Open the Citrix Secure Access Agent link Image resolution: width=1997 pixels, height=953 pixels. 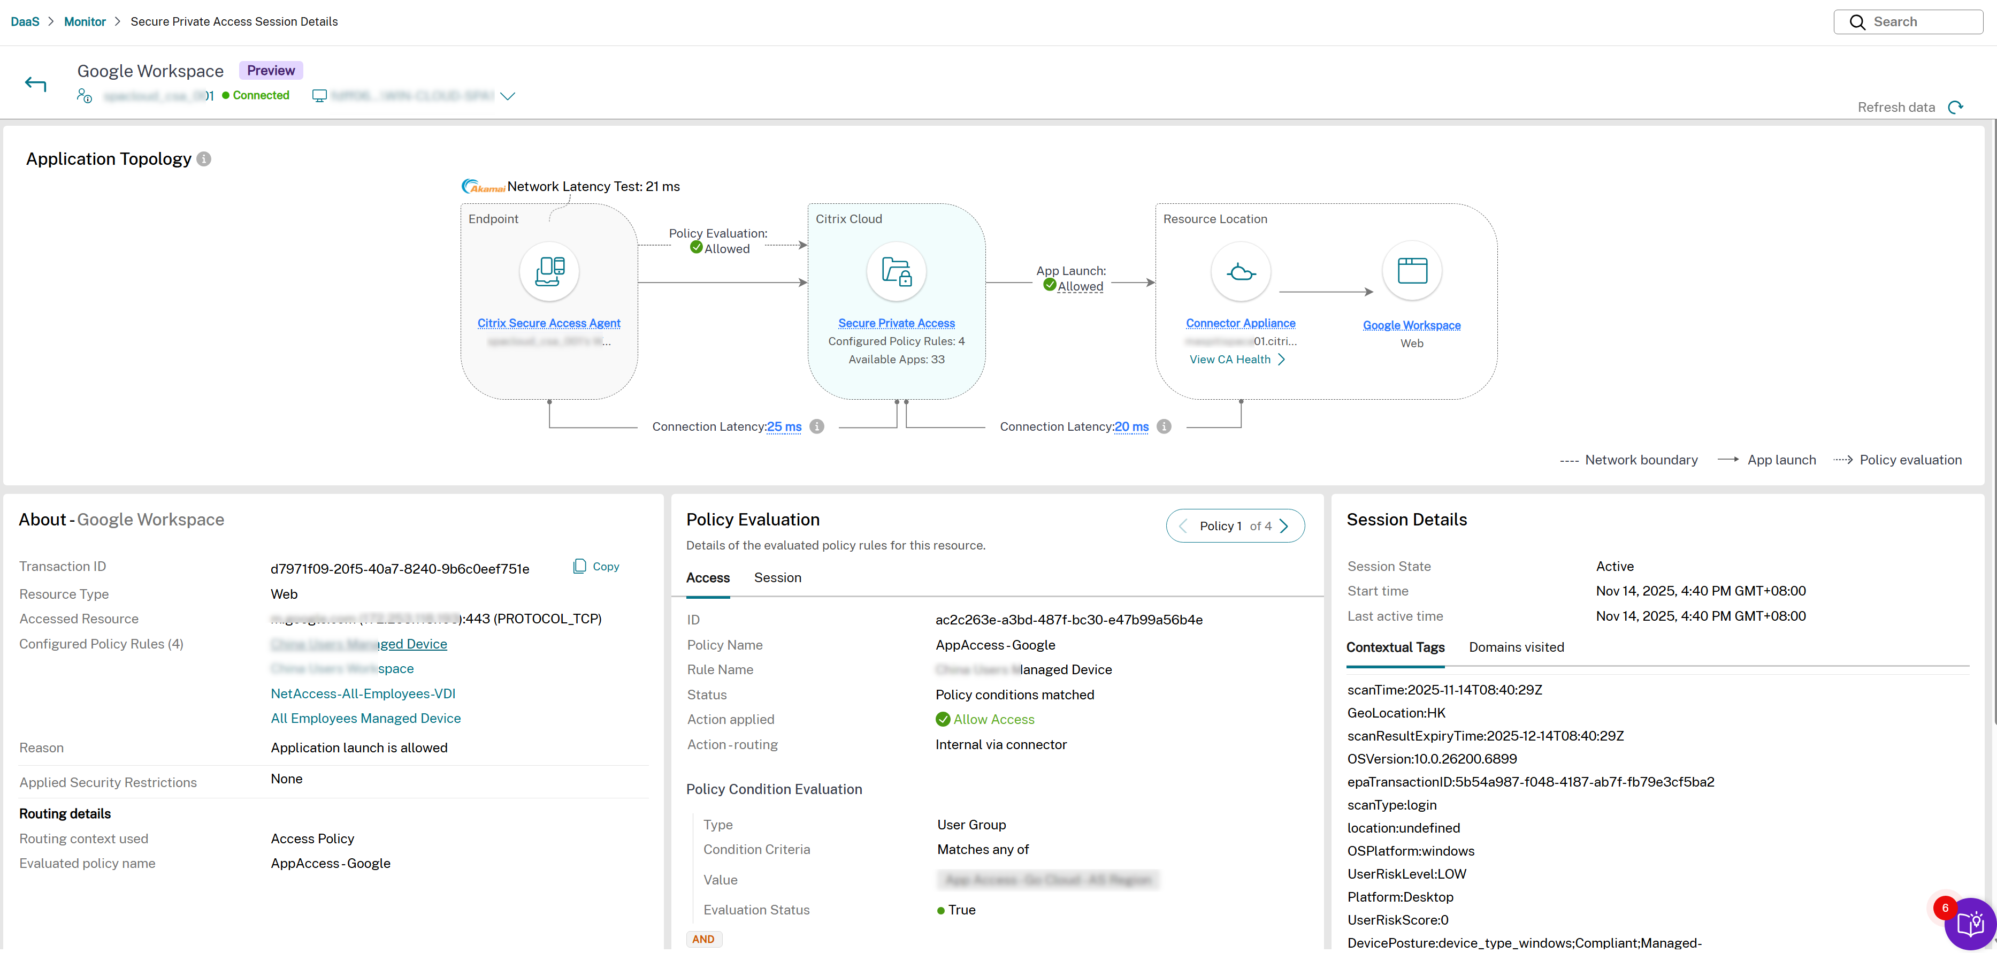coord(549,323)
